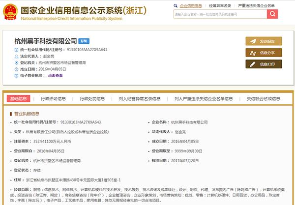Switch to the 行政处罚信息 tab

click(x=92, y=98)
